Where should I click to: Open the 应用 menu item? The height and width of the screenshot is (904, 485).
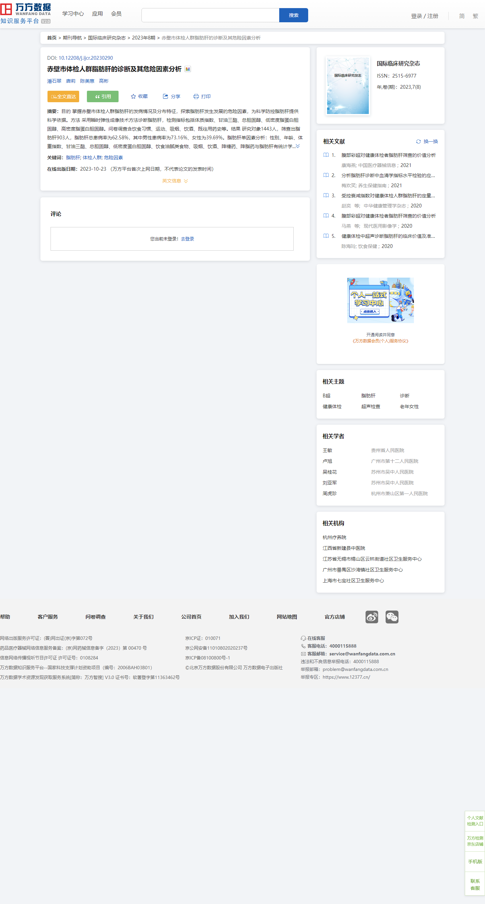click(97, 14)
